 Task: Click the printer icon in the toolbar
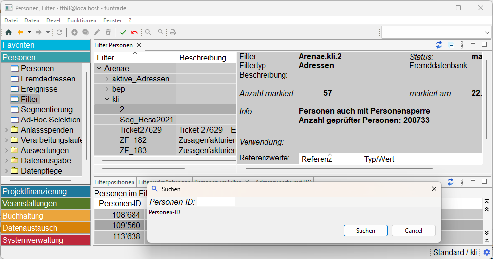tap(172, 32)
